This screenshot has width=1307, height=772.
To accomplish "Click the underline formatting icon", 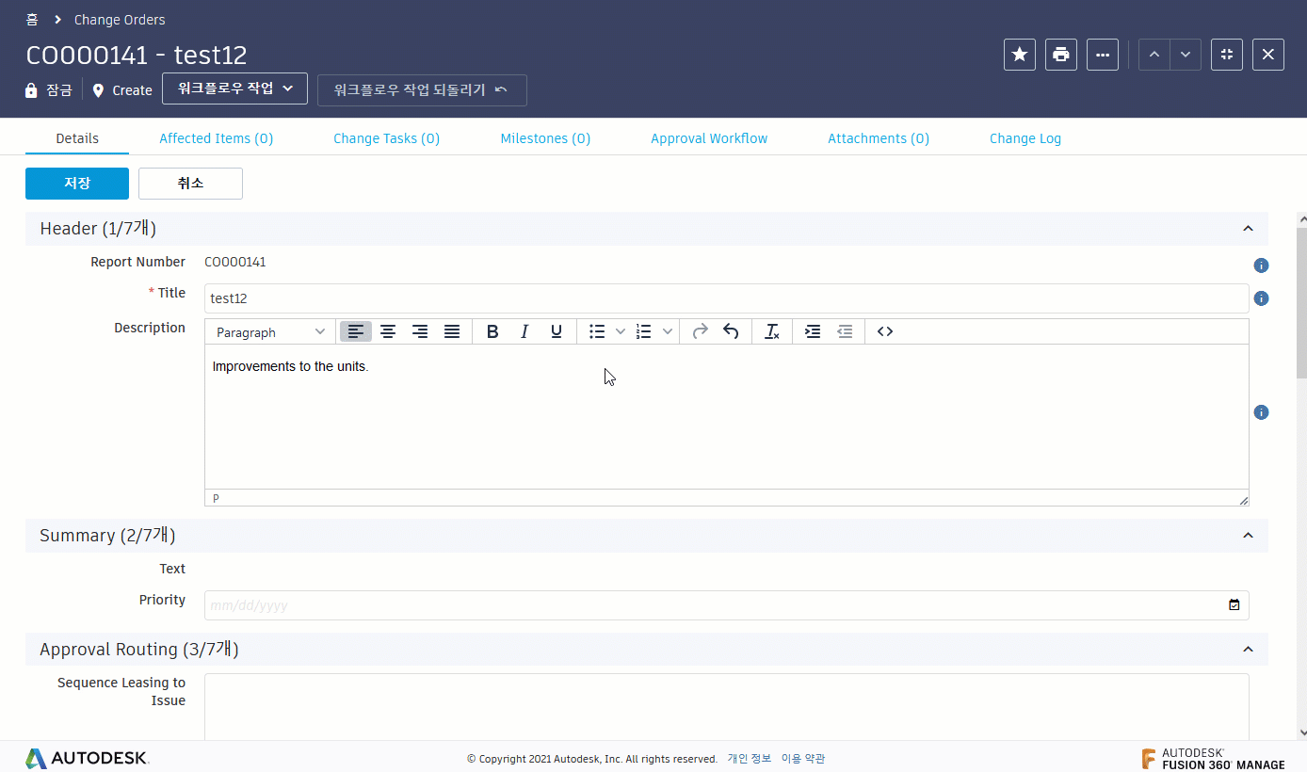I will 557,330.
